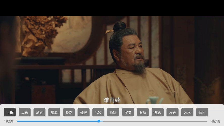Select the 音轨 audio track button

[143, 112]
